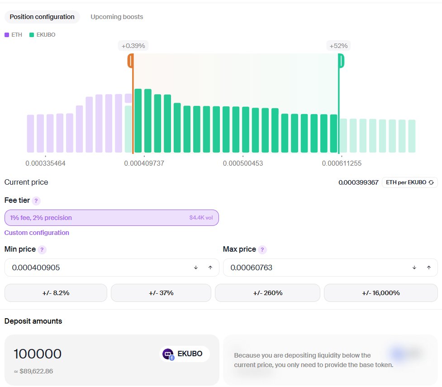This screenshot has width=442, height=387.
Task: Click the ≈ $89,622.86 value text
Action: [33, 371]
